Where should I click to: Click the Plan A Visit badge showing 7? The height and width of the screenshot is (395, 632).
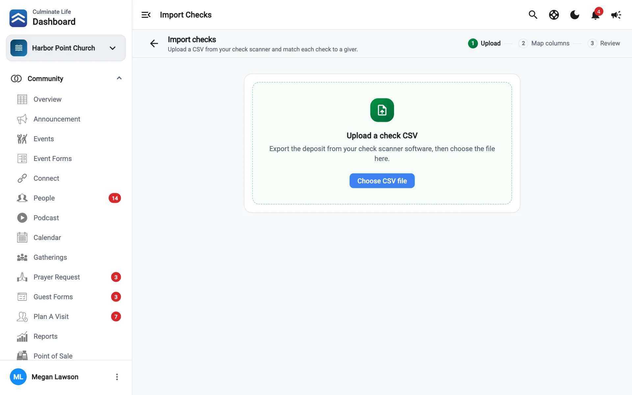116,317
